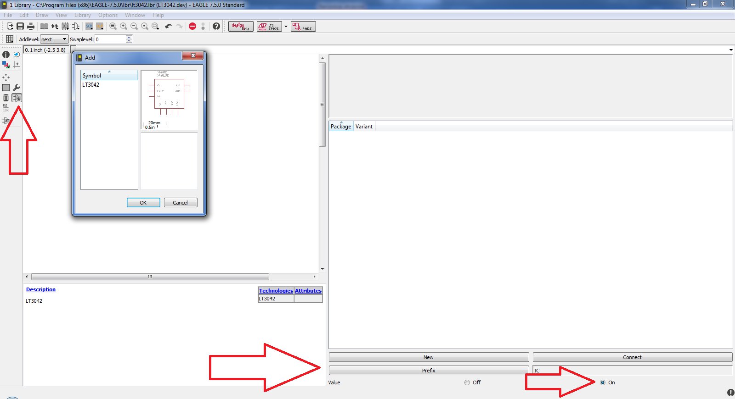Click the LTC SPICE button

tap(269, 27)
